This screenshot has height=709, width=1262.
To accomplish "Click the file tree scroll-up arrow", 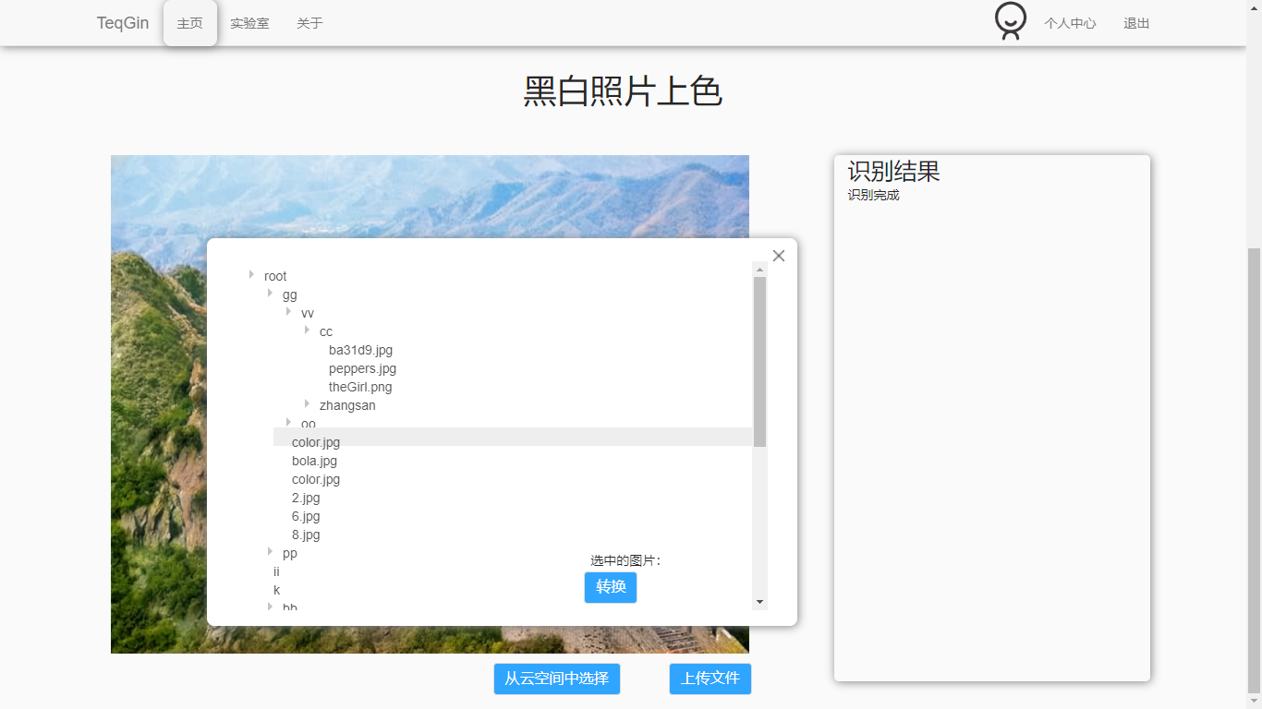I will [759, 270].
